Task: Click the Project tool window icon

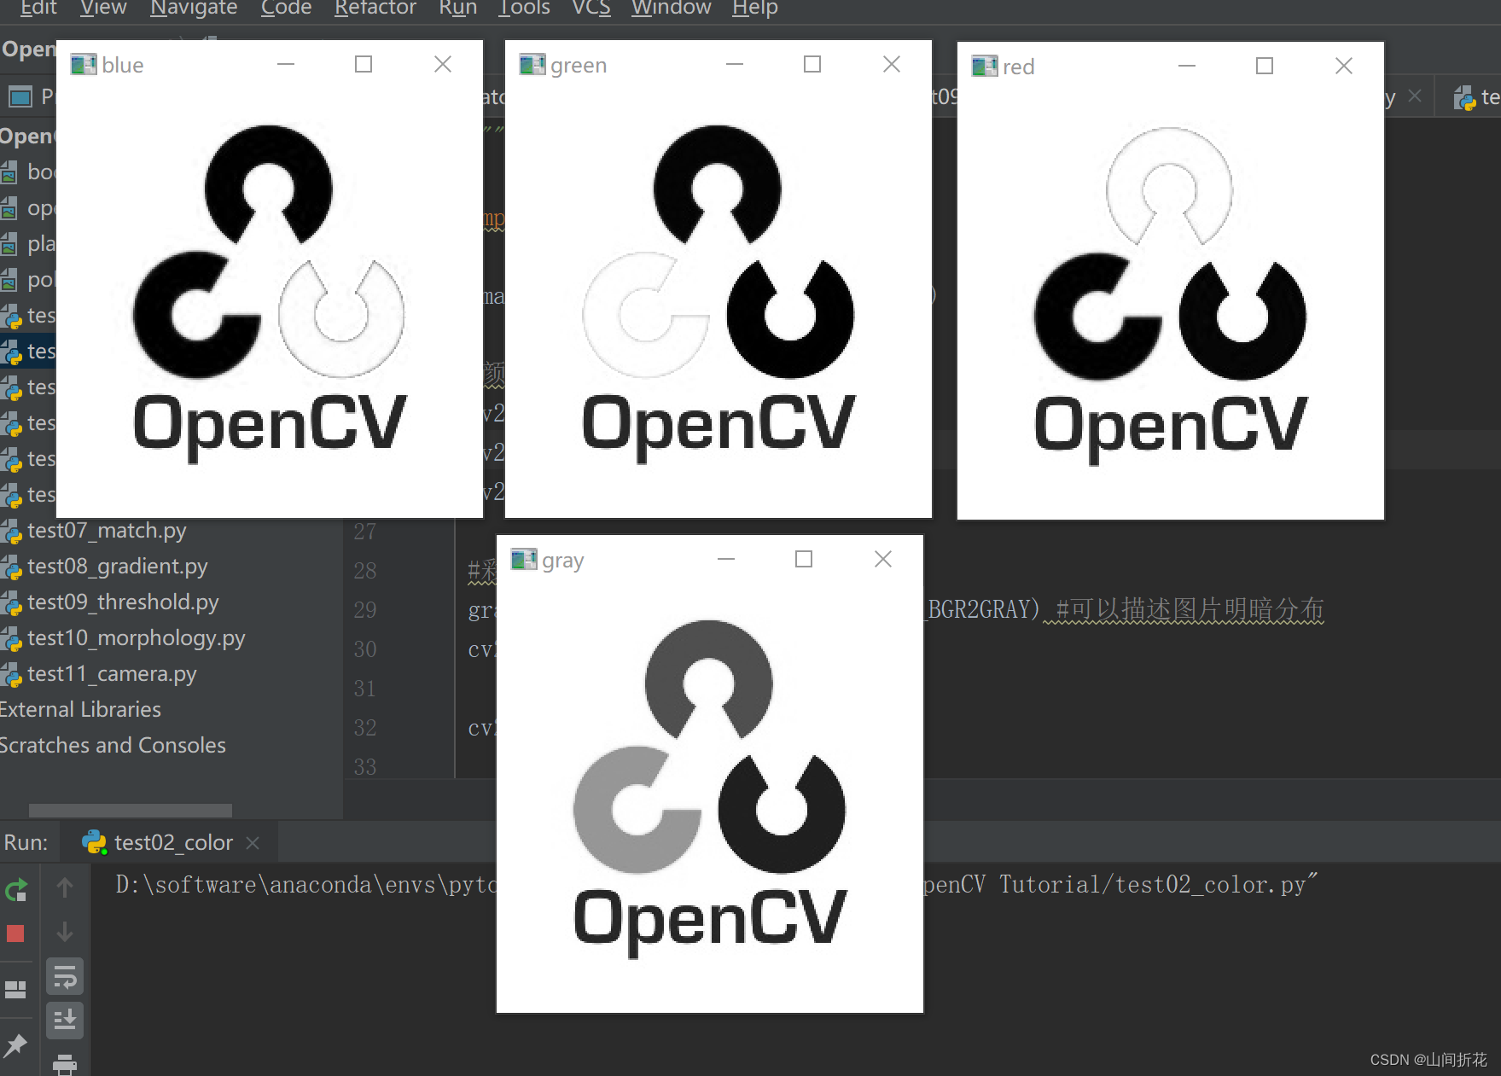Action: tap(20, 96)
